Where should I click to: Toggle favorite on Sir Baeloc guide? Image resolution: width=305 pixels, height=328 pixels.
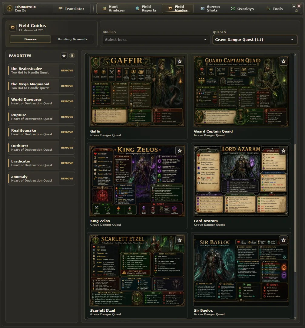click(x=283, y=240)
